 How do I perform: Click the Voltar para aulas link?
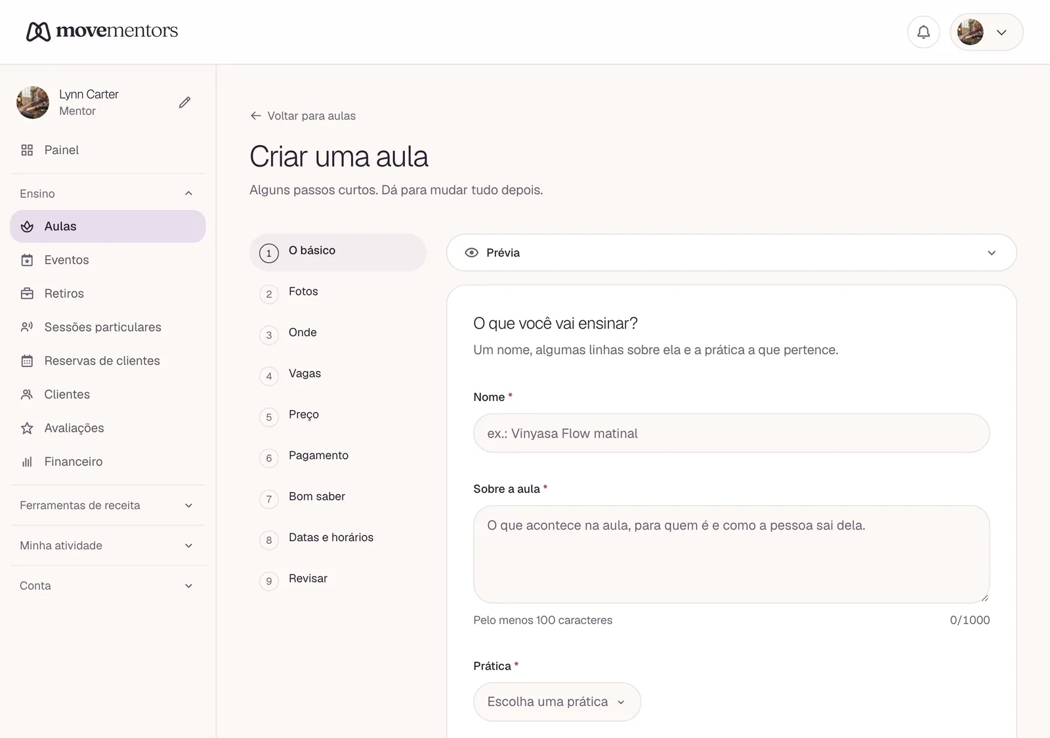tap(303, 116)
